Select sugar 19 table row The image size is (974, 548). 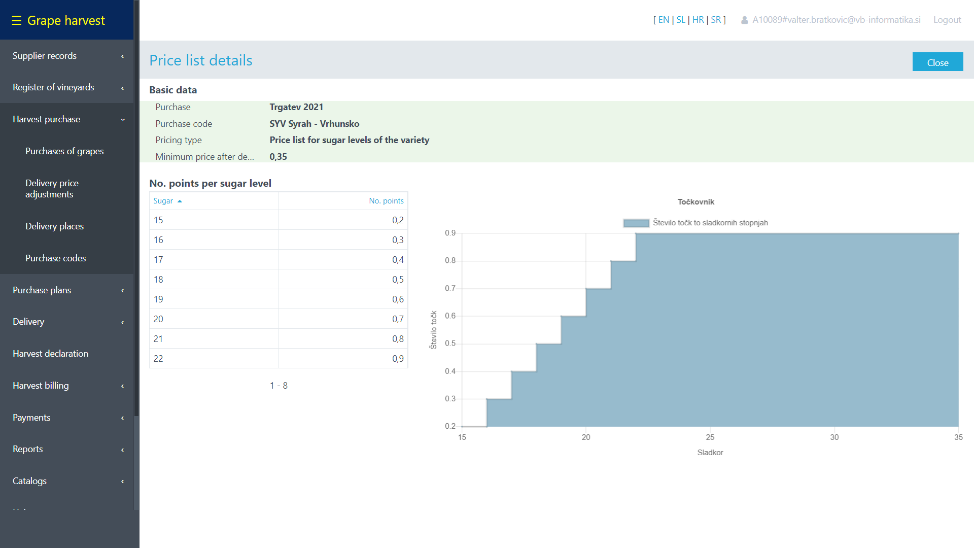pyautogui.click(x=279, y=299)
